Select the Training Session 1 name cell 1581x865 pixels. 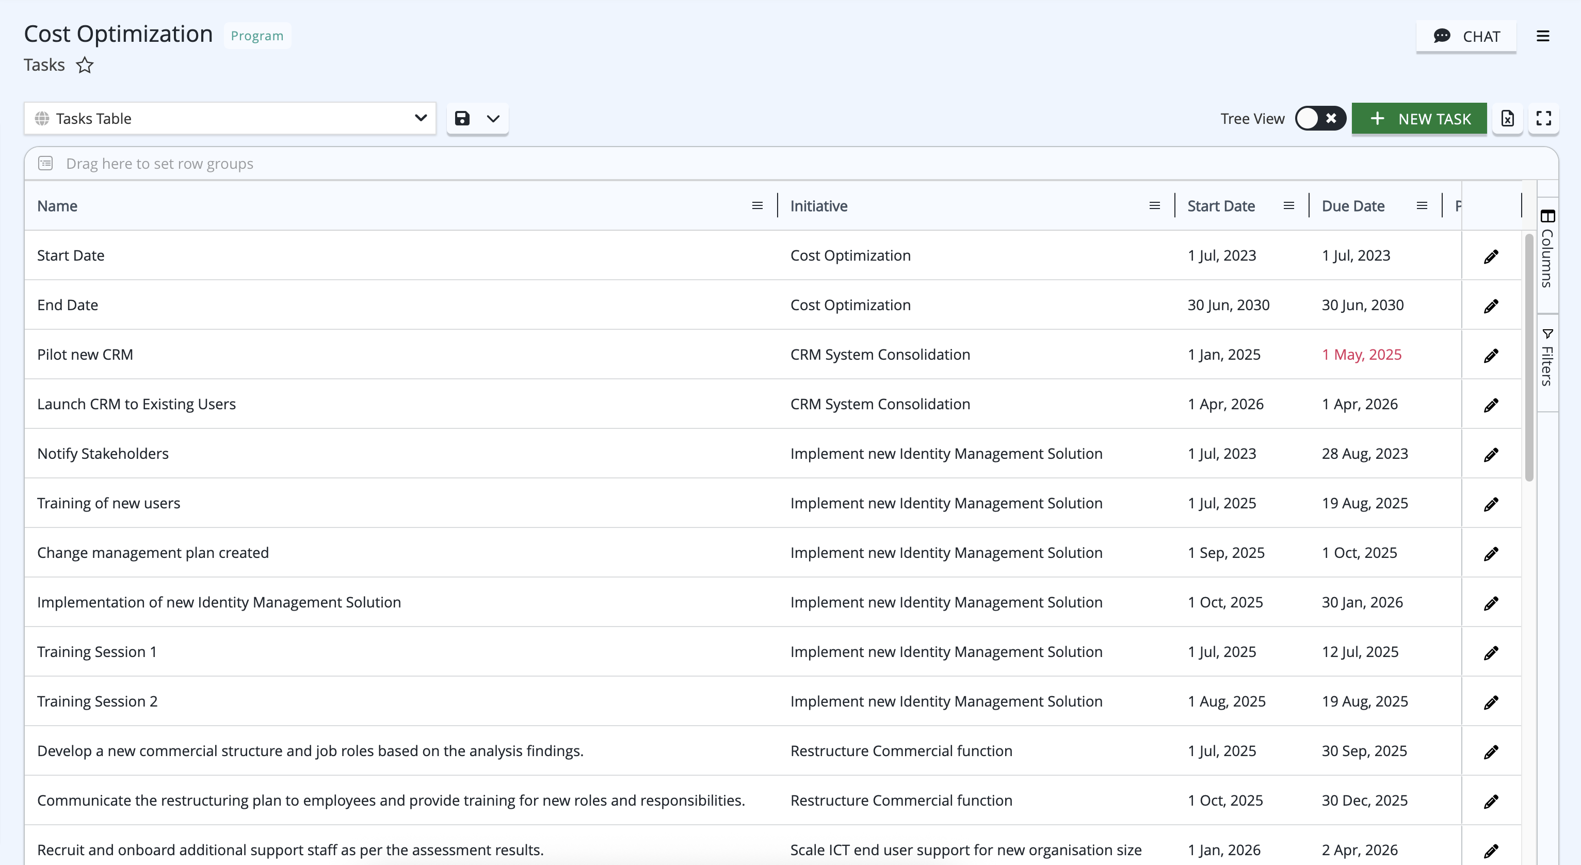click(x=401, y=651)
